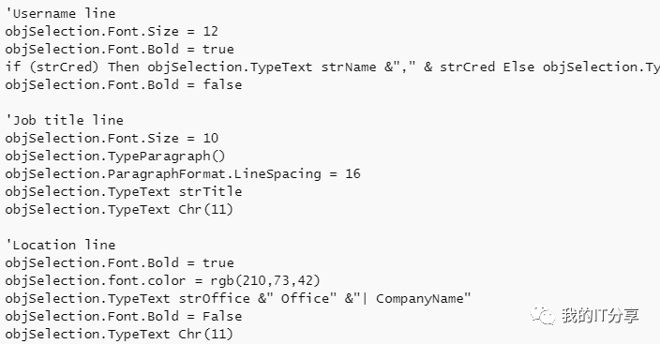Click the Font.Size = 10 line
This screenshot has width=660, height=344.
coord(112,139)
